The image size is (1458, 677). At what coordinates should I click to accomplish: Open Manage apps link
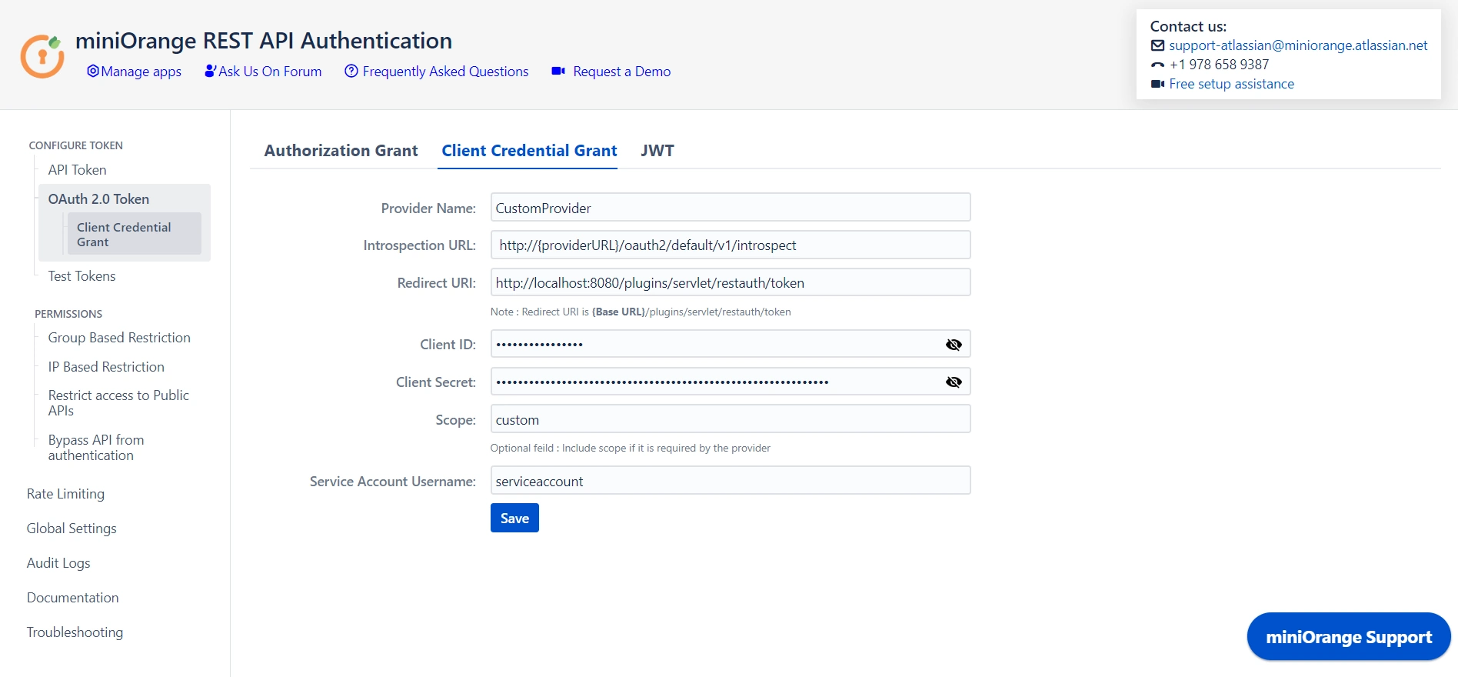(x=141, y=72)
